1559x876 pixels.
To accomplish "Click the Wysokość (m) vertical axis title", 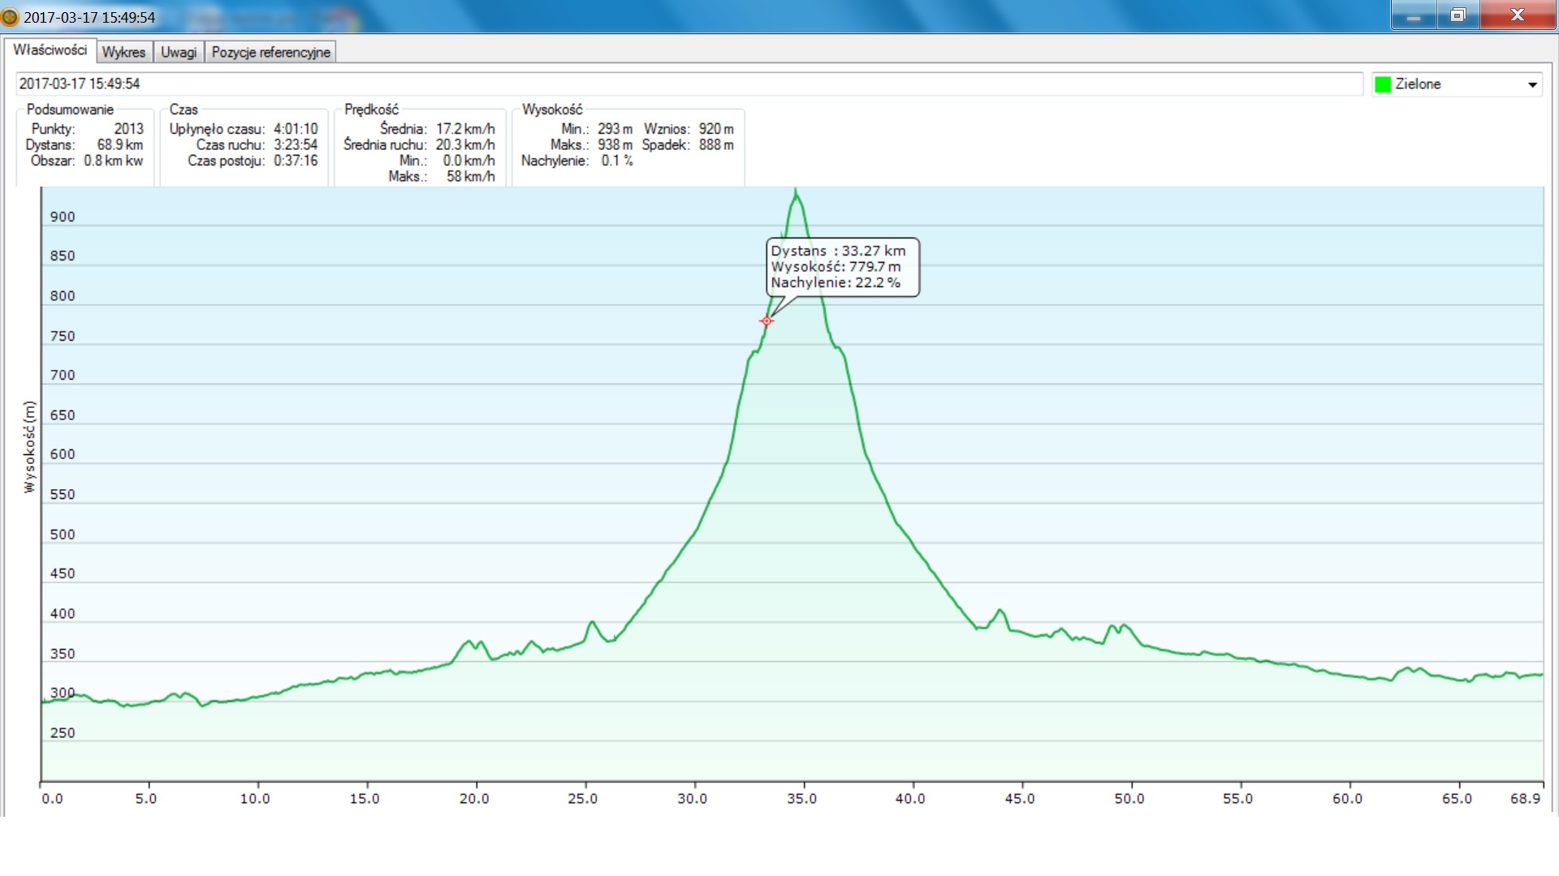I will click(29, 447).
